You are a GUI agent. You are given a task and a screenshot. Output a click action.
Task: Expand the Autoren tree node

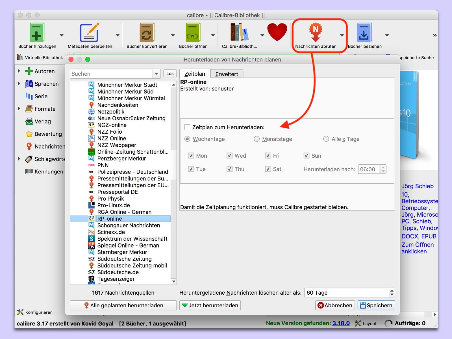tap(19, 71)
